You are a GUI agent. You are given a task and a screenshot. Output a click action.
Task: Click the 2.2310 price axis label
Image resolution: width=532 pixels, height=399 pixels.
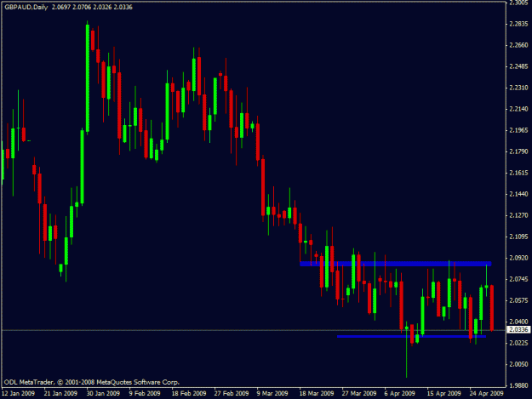tap(518, 88)
